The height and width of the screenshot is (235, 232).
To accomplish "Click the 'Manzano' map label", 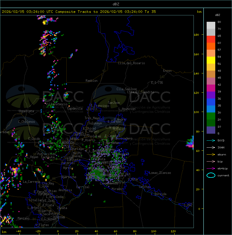I will (x=23, y=218).
